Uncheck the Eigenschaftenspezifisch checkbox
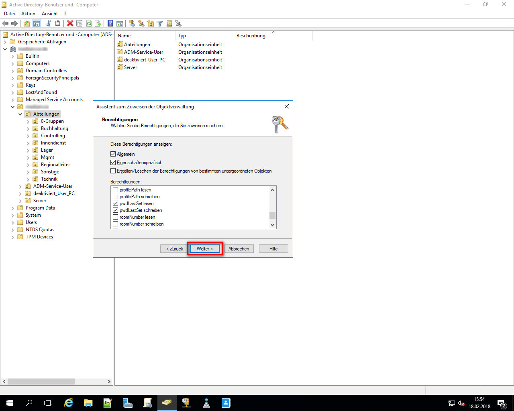Screen dimensions: 514x411 coord(113,163)
